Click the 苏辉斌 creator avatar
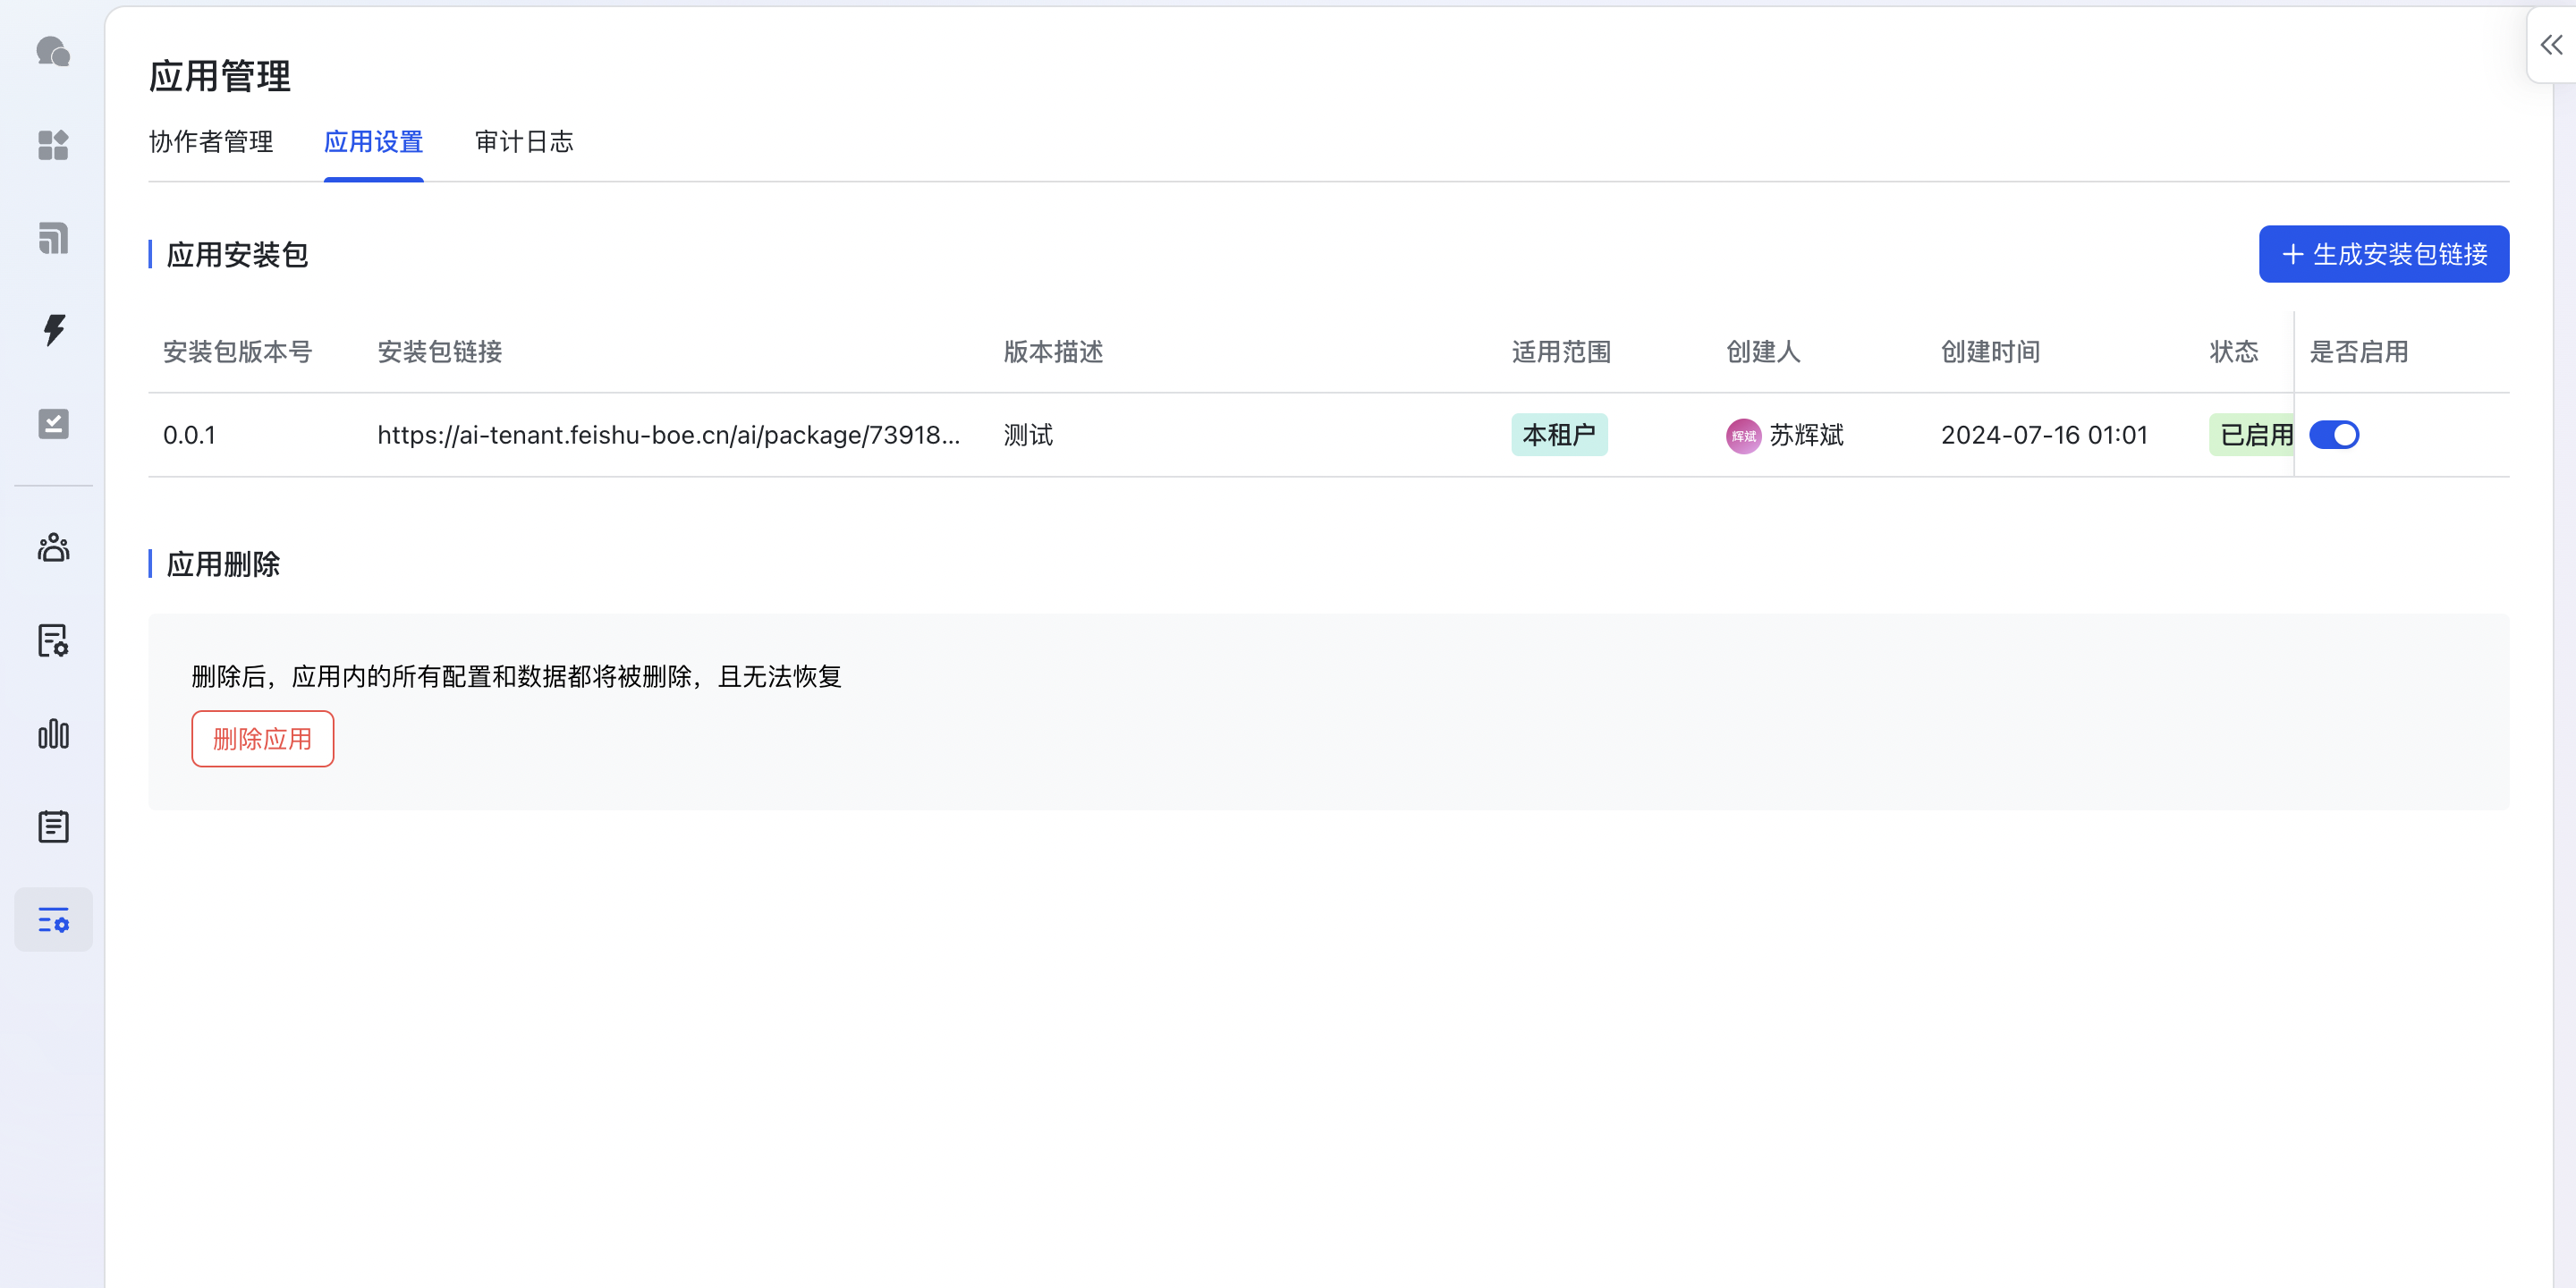The height and width of the screenshot is (1288, 2576). pyautogui.click(x=1743, y=436)
